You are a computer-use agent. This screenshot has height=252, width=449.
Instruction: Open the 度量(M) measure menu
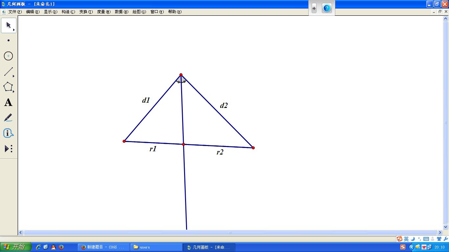click(104, 12)
